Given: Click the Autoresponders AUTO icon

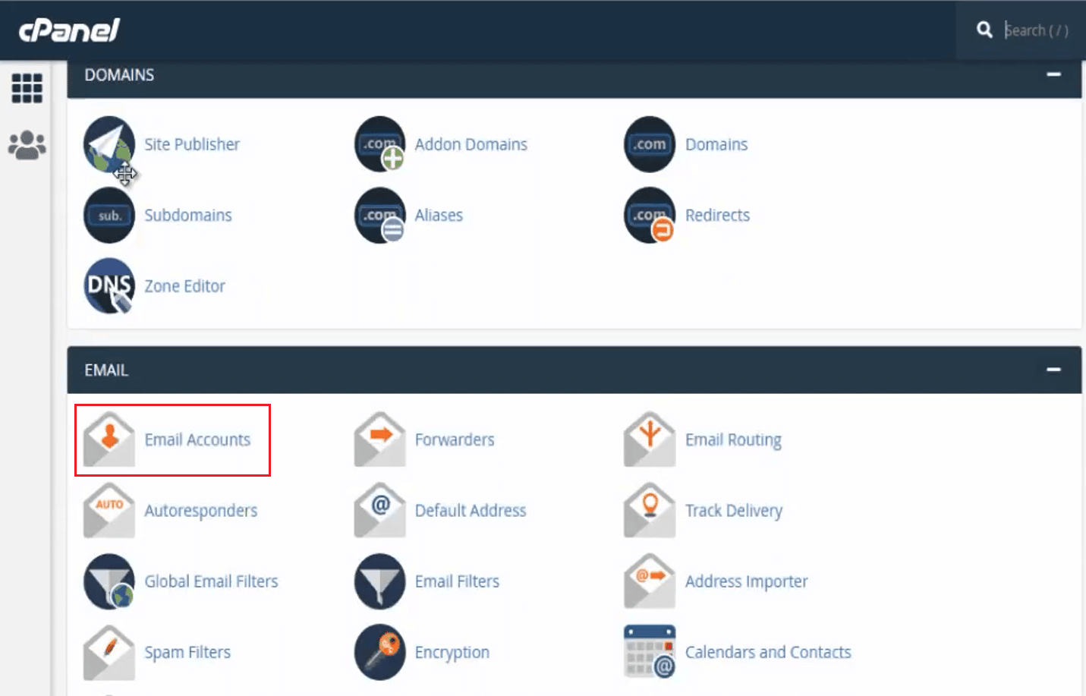Looking at the screenshot, I should [x=109, y=510].
